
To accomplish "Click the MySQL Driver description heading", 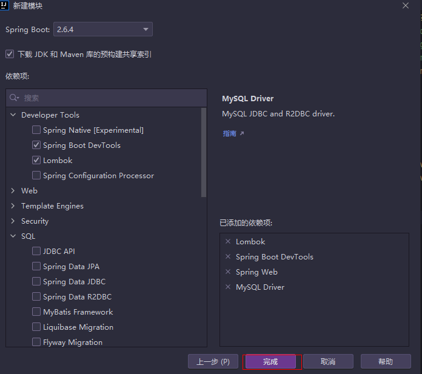I will coord(247,98).
